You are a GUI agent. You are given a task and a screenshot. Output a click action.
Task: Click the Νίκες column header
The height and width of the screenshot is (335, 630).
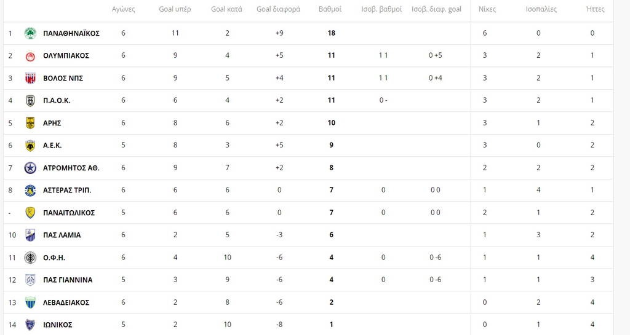click(487, 10)
